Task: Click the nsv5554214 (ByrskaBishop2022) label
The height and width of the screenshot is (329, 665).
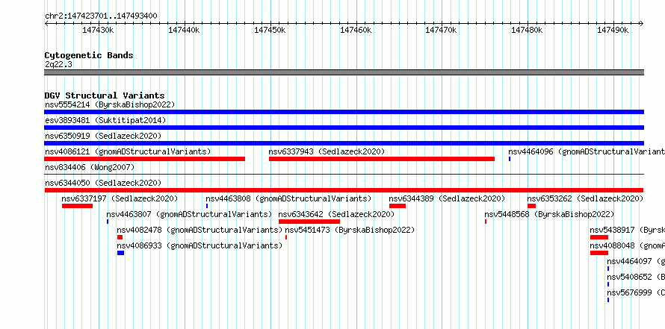Action: coord(110,104)
